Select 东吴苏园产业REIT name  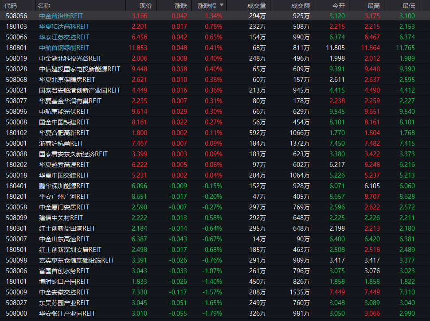64,303
